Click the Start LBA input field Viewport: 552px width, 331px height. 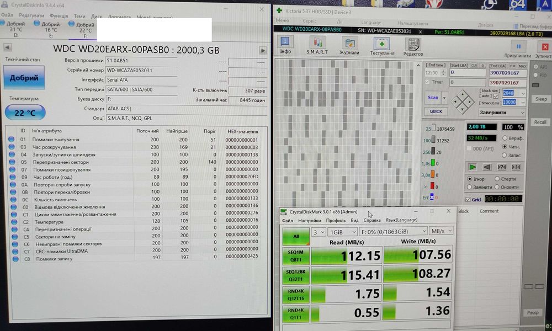tap(468, 72)
